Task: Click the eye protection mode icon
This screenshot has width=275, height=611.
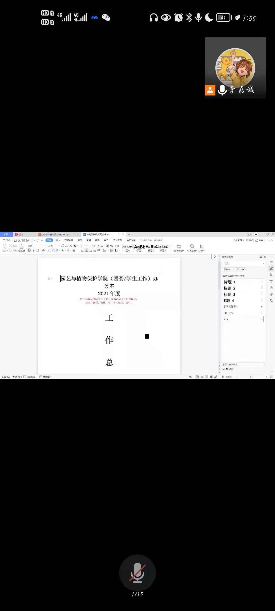Action: [x=190, y=377]
